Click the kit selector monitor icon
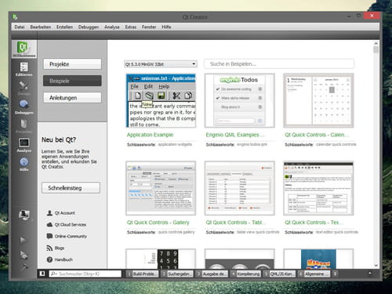This screenshot has width=392, height=294. 24,216
